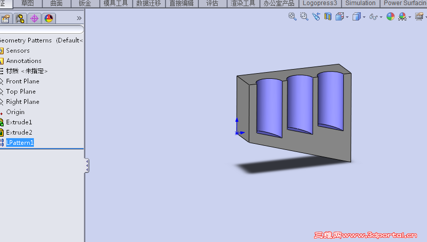Open the View Orientation dropdown arrow
This screenshot has width=427, height=242.
pyautogui.click(x=347, y=17)
